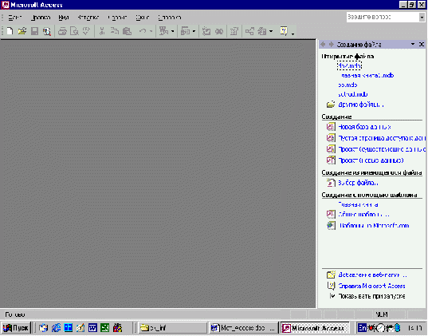Switch to the .doc document taskbar button
Screen dimensions: 428x336
(243, 327)
